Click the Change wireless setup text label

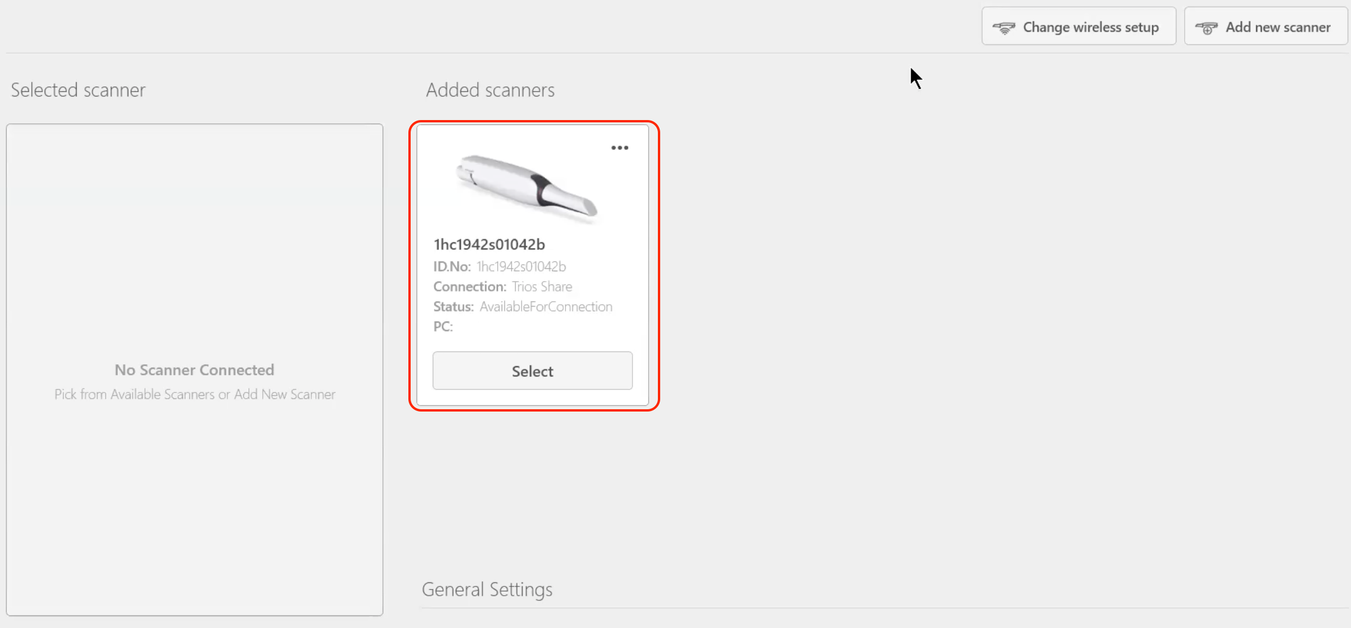[x=1091, y=27]
